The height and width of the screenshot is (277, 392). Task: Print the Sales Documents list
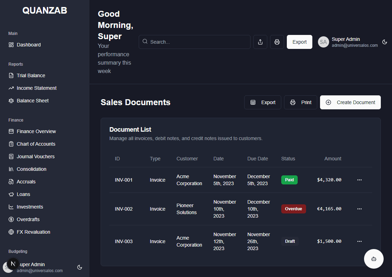[x=300, y=102]
